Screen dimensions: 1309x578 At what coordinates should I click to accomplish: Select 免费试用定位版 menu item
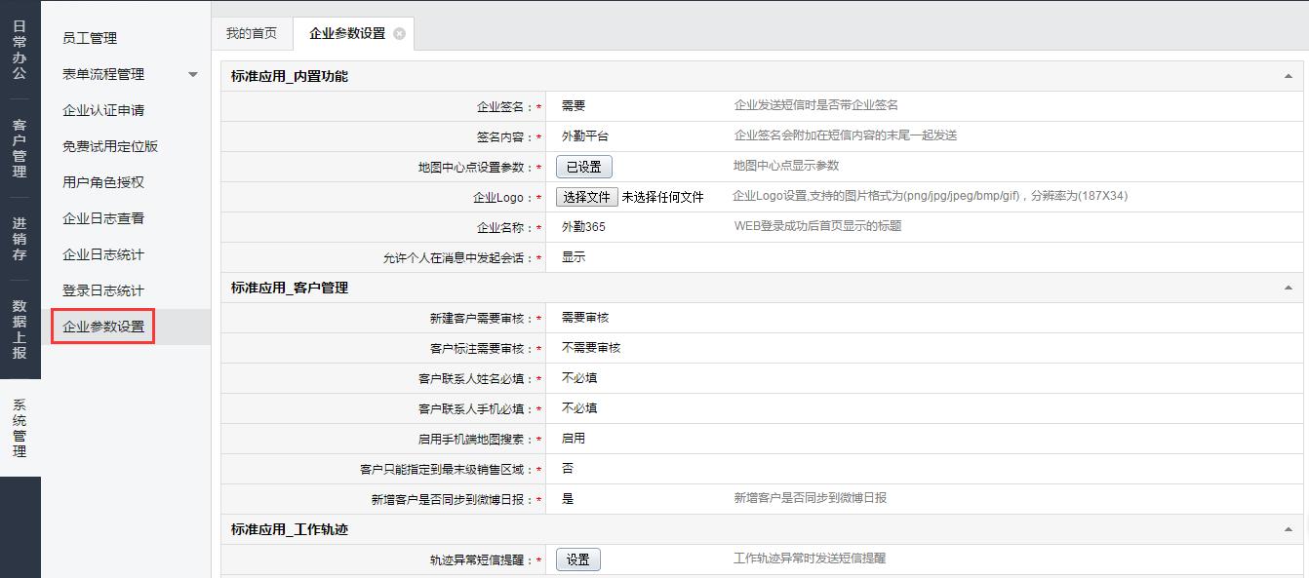click(x=110, y=146)
